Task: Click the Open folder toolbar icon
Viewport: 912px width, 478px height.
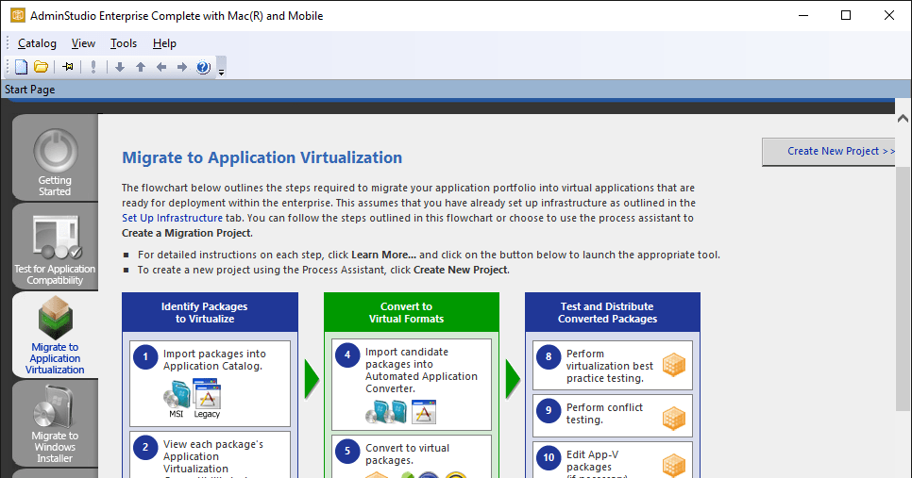Action: (41, 67)
